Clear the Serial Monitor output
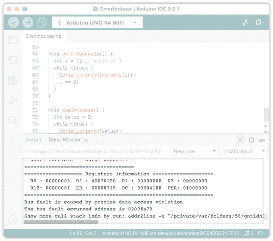The image size is (273, 241). point(262,140)
